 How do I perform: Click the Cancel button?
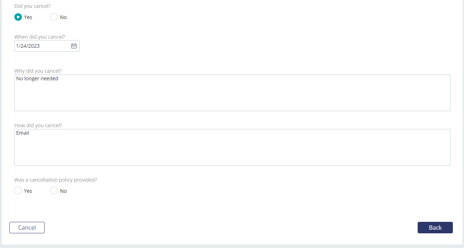(x=27, y=228)
